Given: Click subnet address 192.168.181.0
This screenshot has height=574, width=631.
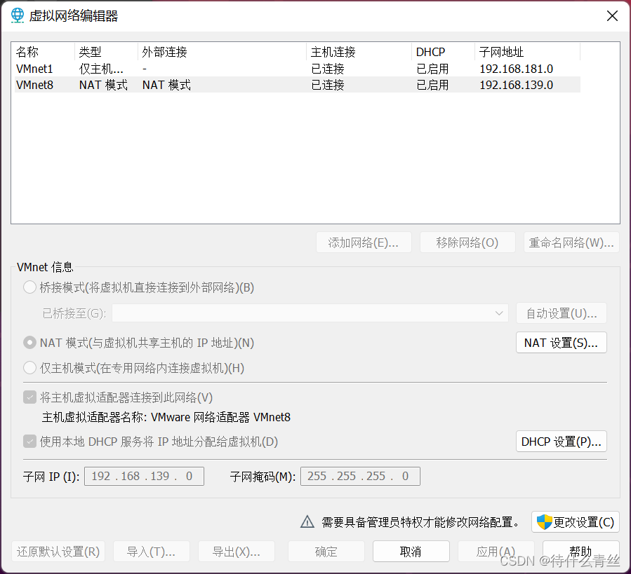Looking at the screenshot, I should 517,69.
